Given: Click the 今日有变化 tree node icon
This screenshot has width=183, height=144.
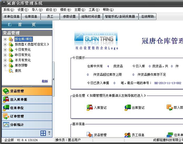Looking at the screenshot, I should pyautogui.click(x=11, y=50).
